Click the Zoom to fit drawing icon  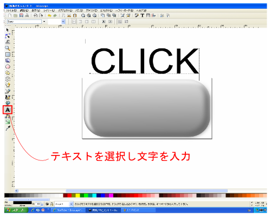click(x=89, y=16)
